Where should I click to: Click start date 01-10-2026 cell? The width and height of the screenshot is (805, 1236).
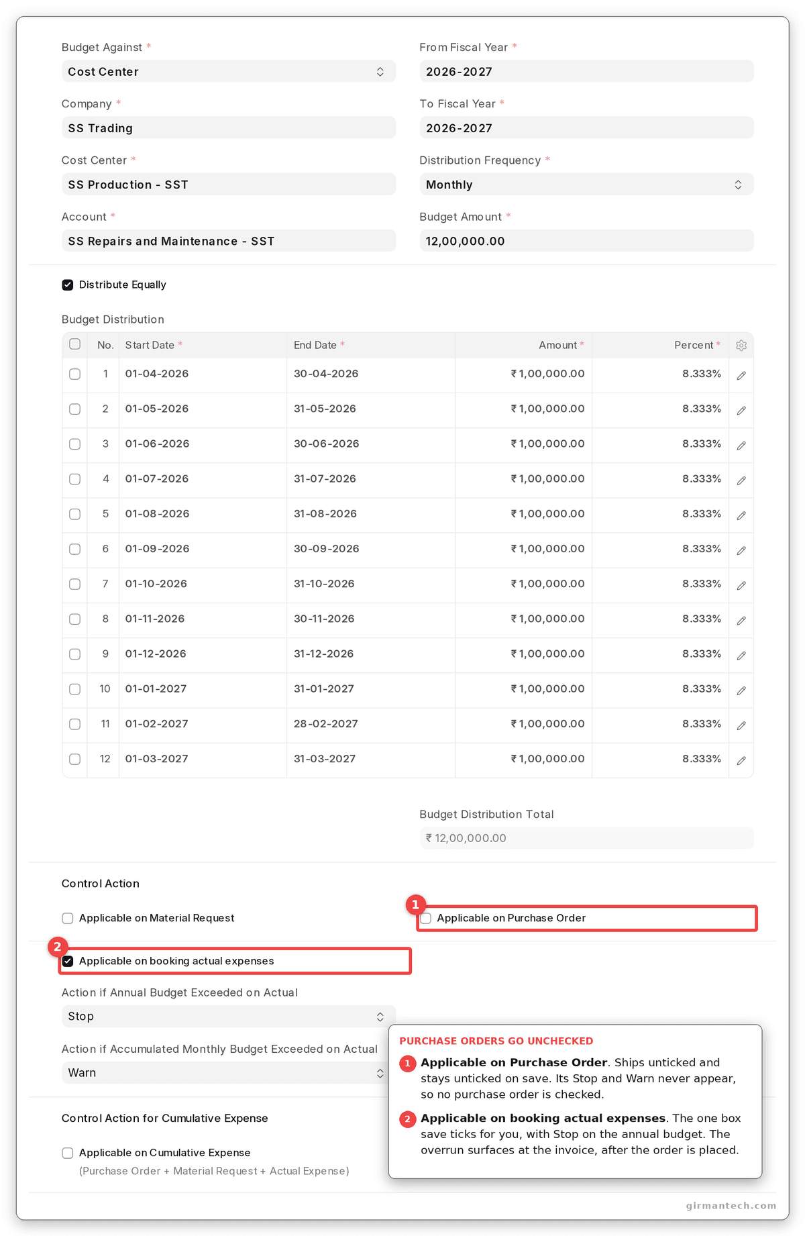tap(203, 584)
